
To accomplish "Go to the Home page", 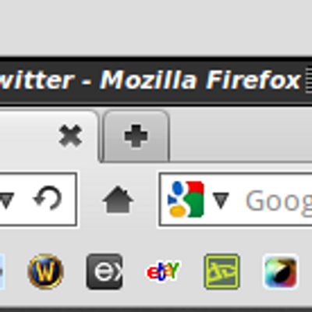I will pos(118,200).
